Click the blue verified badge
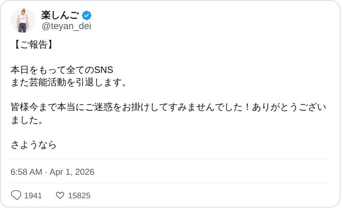This screenshot has width=343, height=210. click(x=87, y=15)
